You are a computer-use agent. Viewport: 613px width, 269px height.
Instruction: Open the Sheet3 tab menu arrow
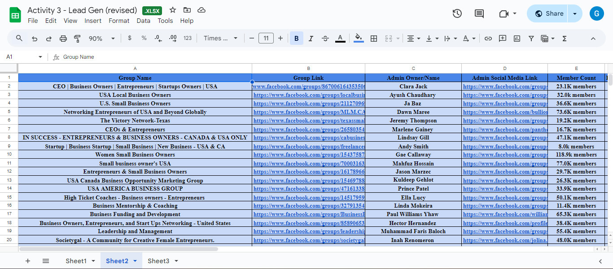click(176, 261)
